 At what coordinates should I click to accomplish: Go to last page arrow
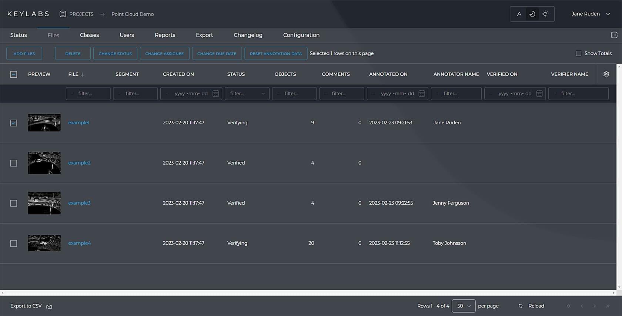pos(608,306)
